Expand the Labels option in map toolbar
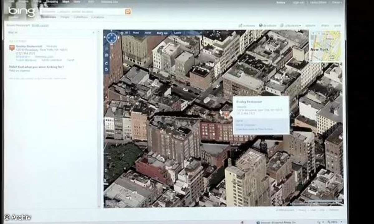Viewport: 374px width, 224px height. coord(178,33)
